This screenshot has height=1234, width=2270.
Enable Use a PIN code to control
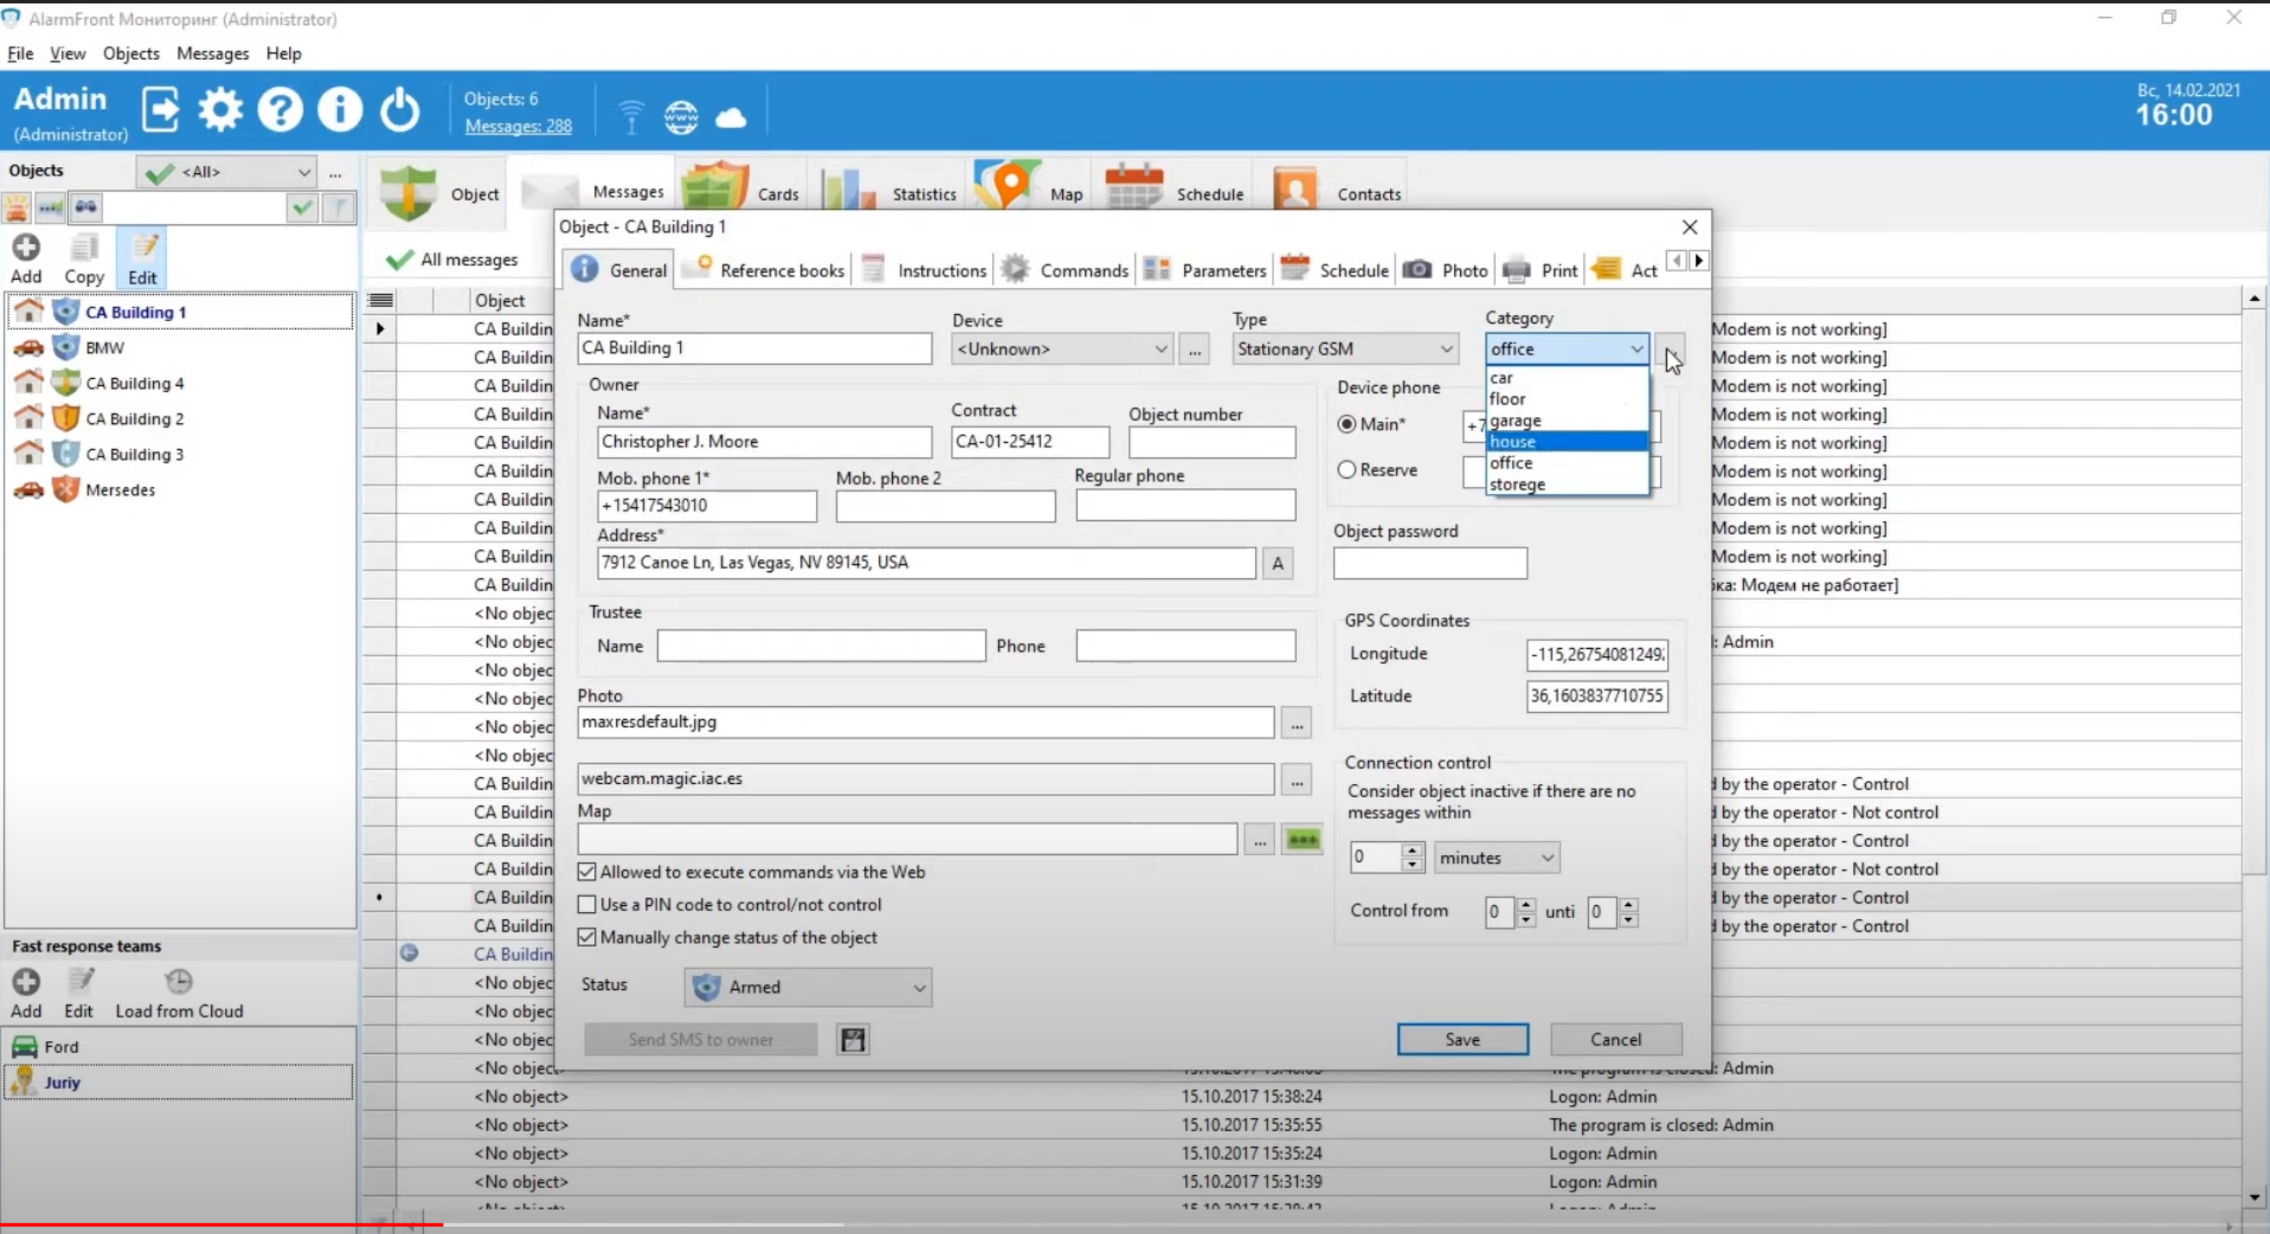pos(587,905)
